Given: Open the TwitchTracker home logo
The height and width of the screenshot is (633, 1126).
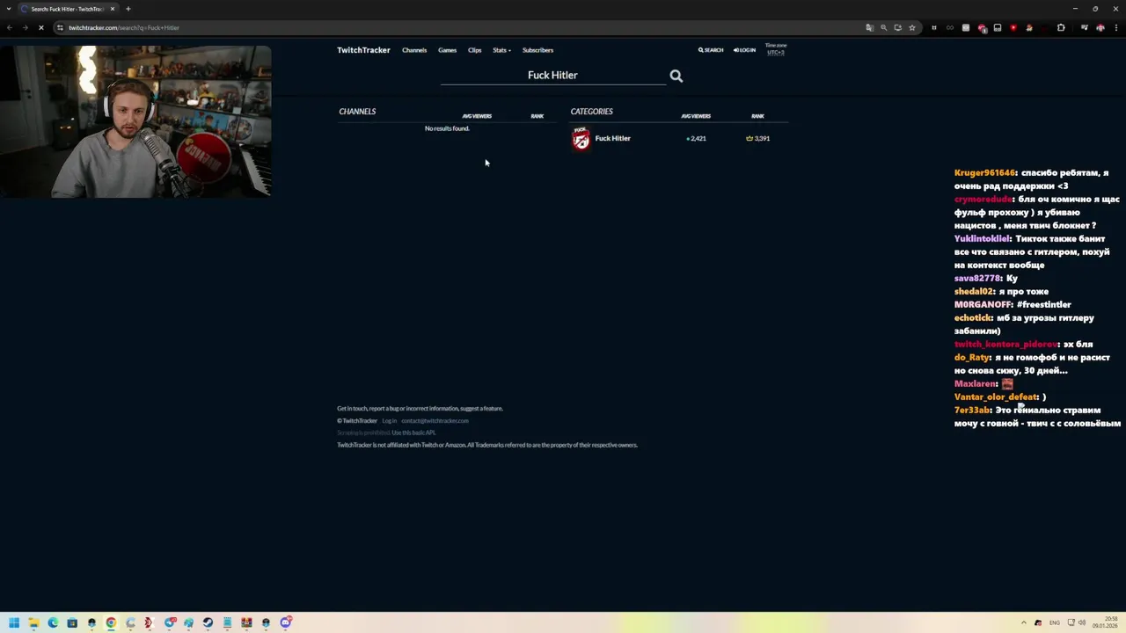Looking at the screenshot, I should coord(363,50).
